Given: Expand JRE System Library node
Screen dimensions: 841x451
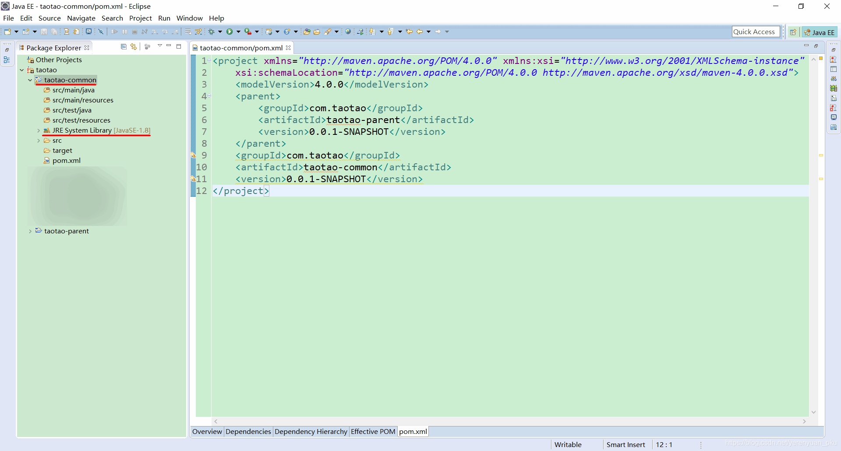Looking at the screenshot, I should (x=39, y=130).
